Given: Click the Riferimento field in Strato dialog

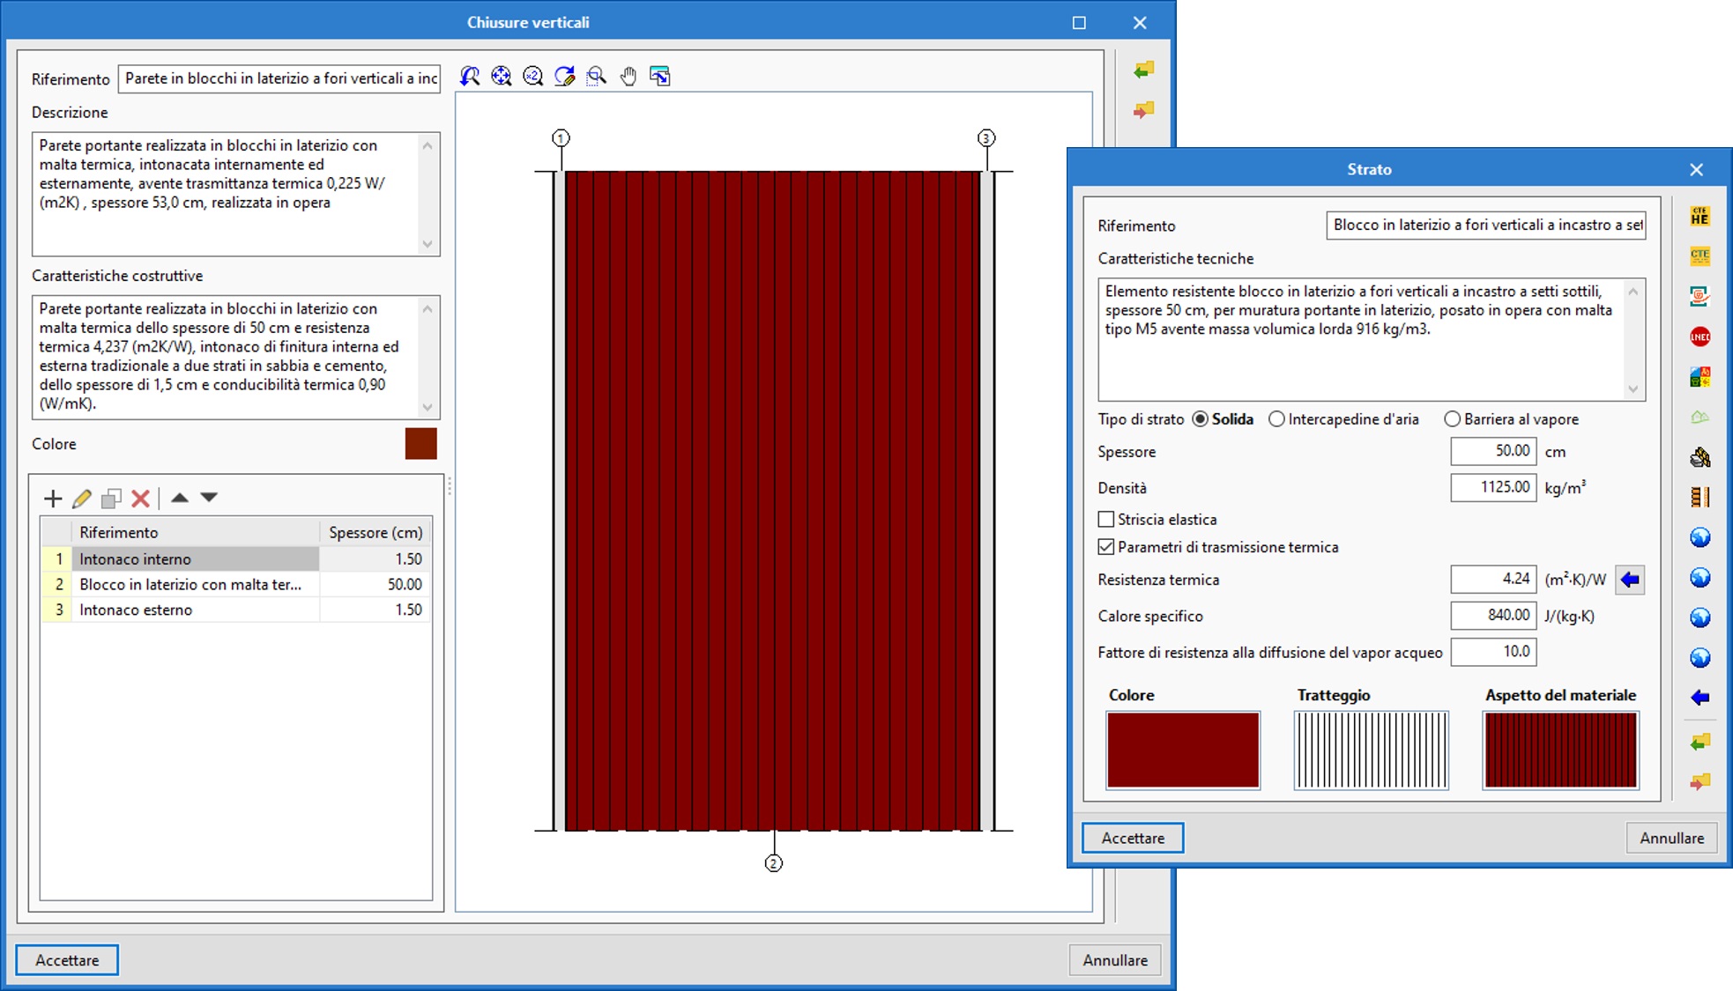Looking at the screenshot, I should [1485, 226].
